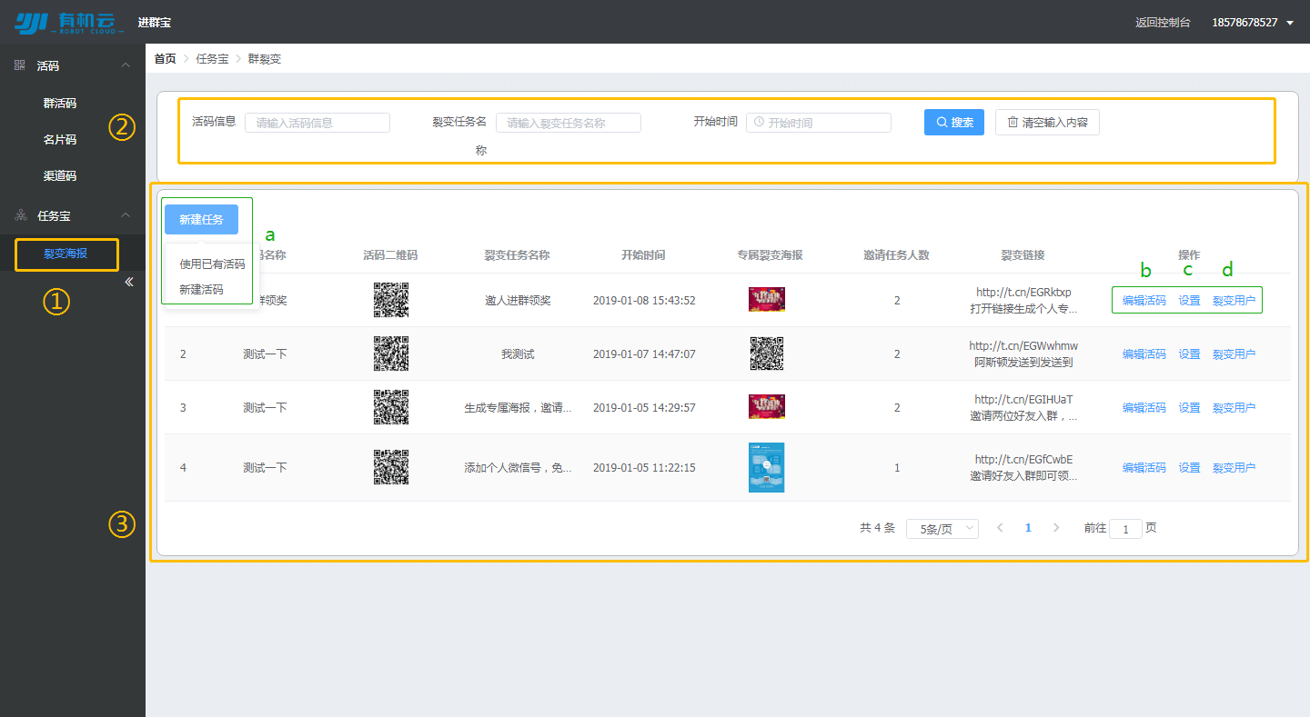This screenshot has width=1310, height=717.
Task: Collapse the 任务宝 sidebar section
Action: (126, 215)
